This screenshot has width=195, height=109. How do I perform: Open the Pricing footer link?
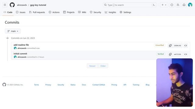coord(114,85)
